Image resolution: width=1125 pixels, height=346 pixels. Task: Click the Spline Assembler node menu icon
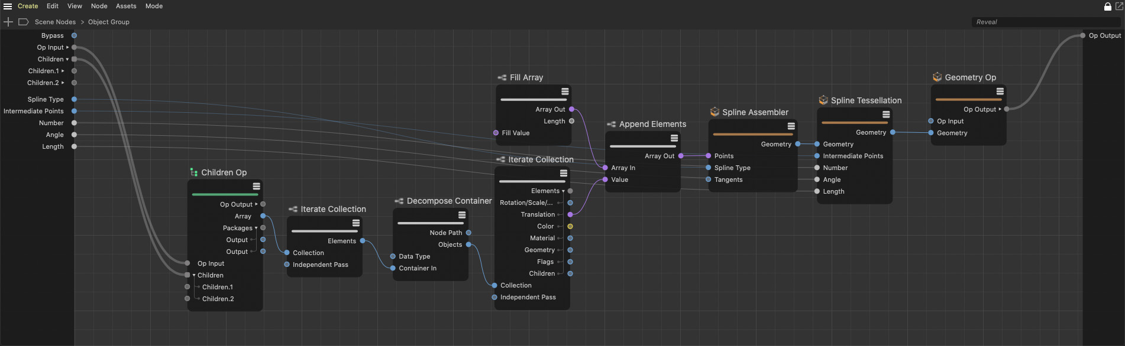click(791, 126)
